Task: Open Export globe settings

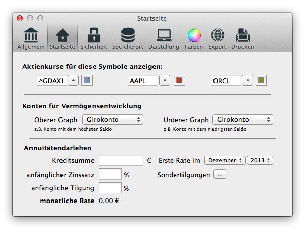Action: pos(217,39)
